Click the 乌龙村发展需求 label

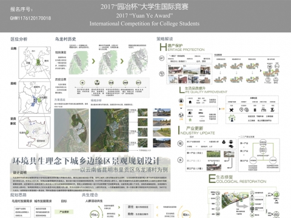[22, 201]
